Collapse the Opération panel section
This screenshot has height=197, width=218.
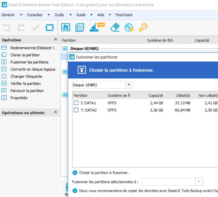56,40
